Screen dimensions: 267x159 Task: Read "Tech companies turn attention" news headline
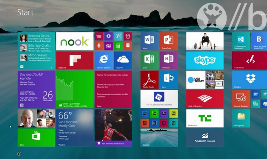(x=112, y=96)
